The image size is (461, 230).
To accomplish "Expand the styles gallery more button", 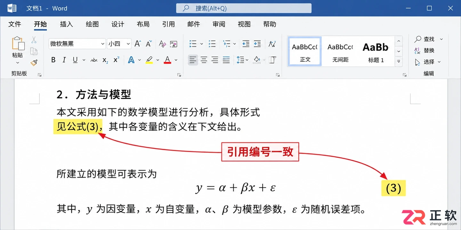I will 399,61.
